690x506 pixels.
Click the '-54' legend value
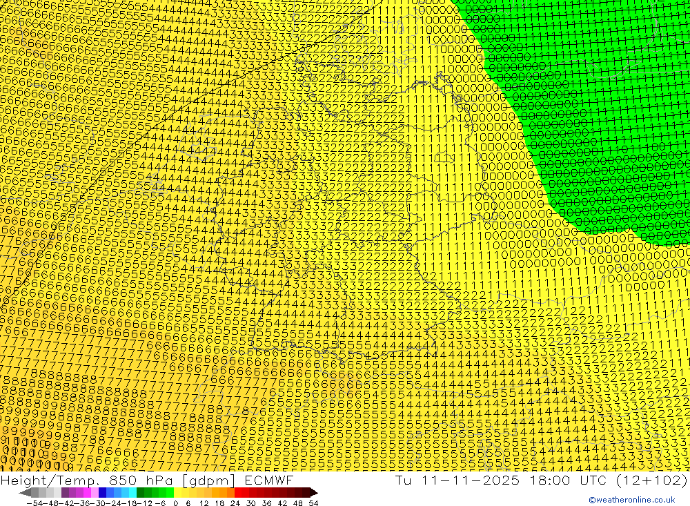point(34,503)
